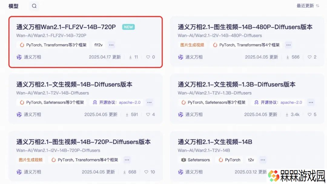Viewport: 327px width, 184px height.
Task: Select Wan-AI/Wan2.1-T2V-14B path text
Action: (x=204, y=150)
